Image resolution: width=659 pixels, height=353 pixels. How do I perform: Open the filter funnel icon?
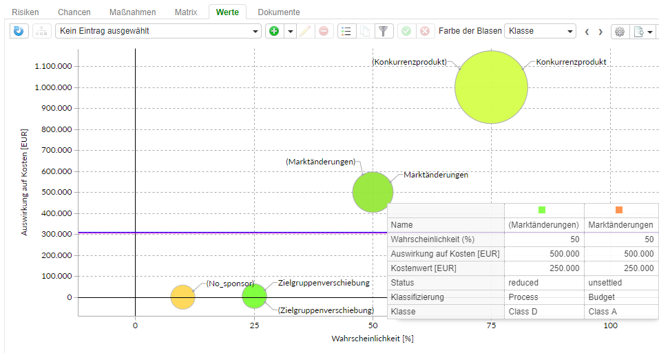(x=384, y=31)
